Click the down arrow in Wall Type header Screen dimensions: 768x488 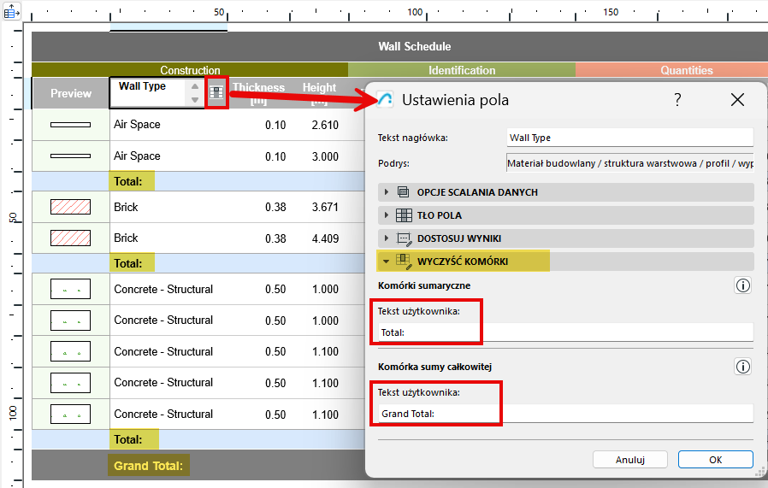pos(195,100)
